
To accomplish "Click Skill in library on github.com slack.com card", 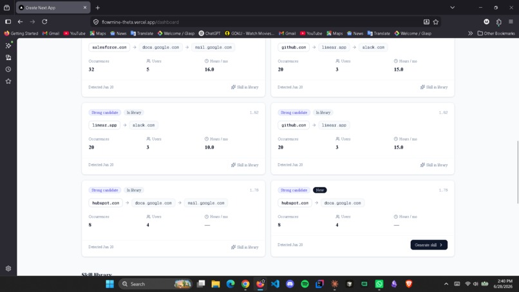I will coord(434,87).
